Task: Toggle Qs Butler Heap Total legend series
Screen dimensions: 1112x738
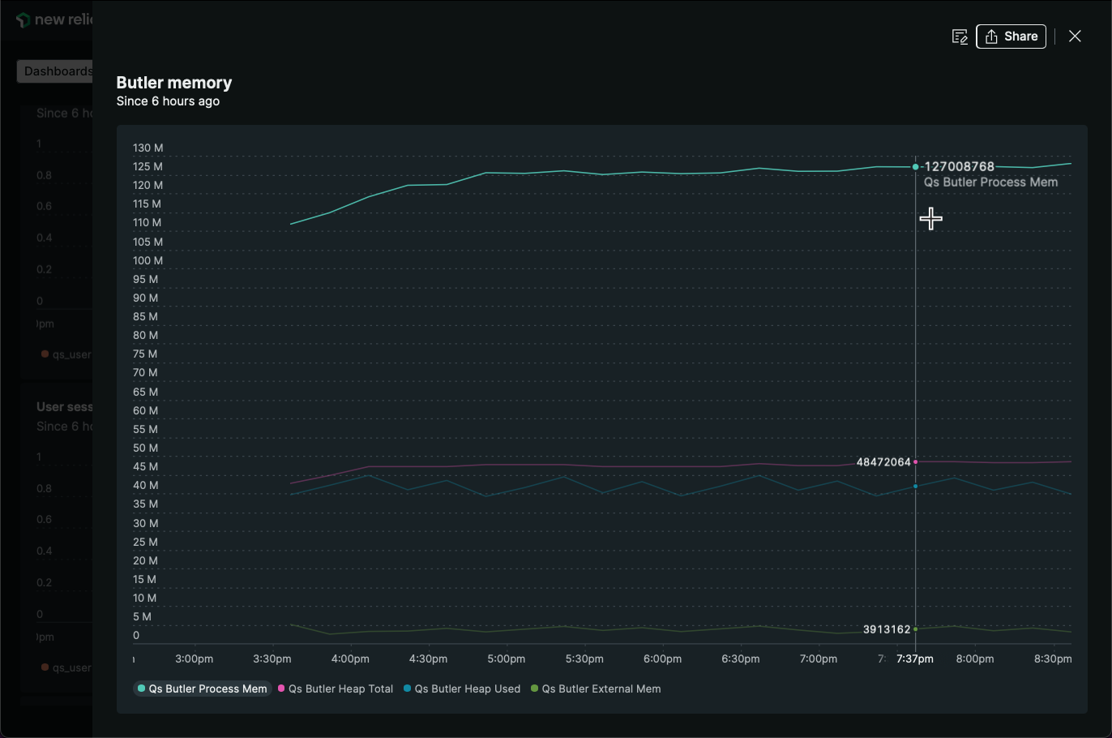Action: click(336, 689)
